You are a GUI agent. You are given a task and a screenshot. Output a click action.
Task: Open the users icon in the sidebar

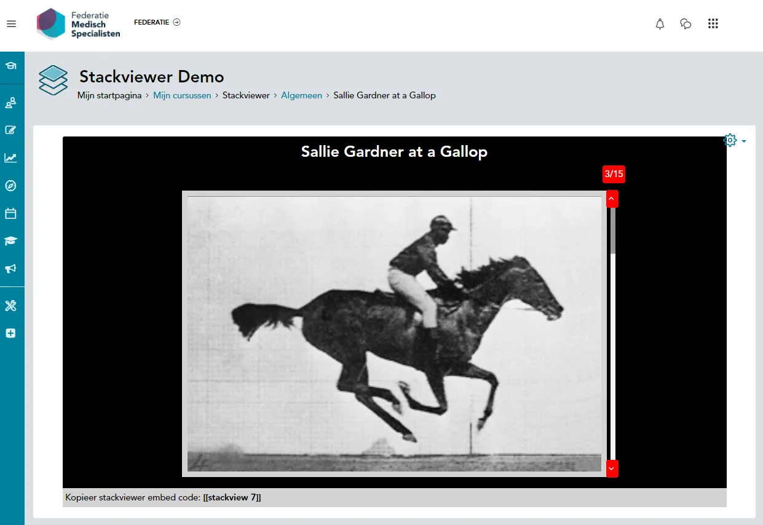pos(10,103)
